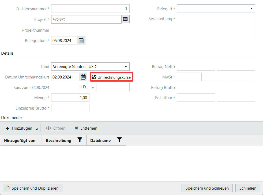Click into the Beschreibung text area
Image resolution: width=263 pixels, height=195 pixels.
click(x=216, y=29)
